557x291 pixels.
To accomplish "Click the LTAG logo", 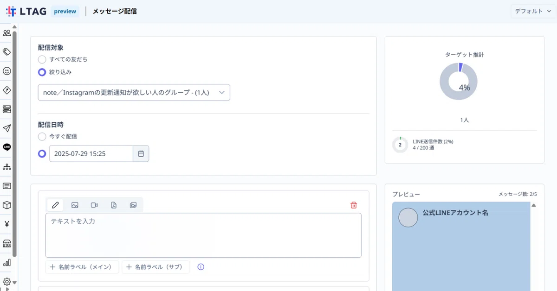I will click(x=26, y=11).
